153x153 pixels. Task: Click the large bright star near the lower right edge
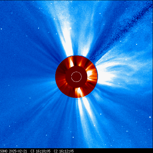(x=150, y=117)
